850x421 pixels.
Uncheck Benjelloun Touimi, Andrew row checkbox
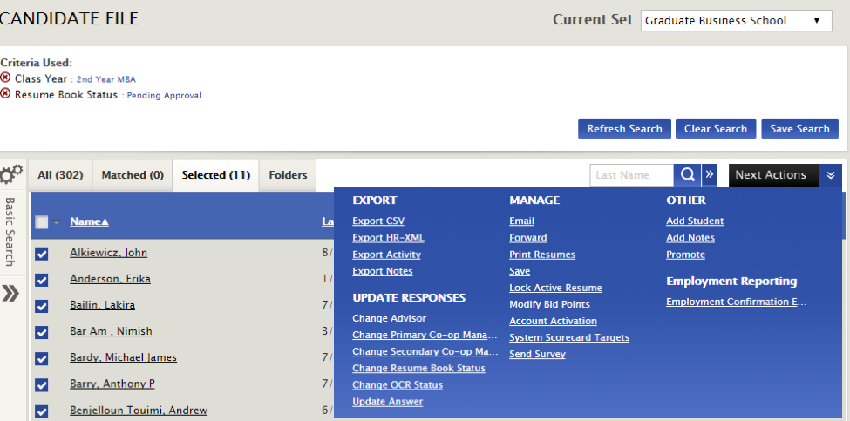[42, 411]
